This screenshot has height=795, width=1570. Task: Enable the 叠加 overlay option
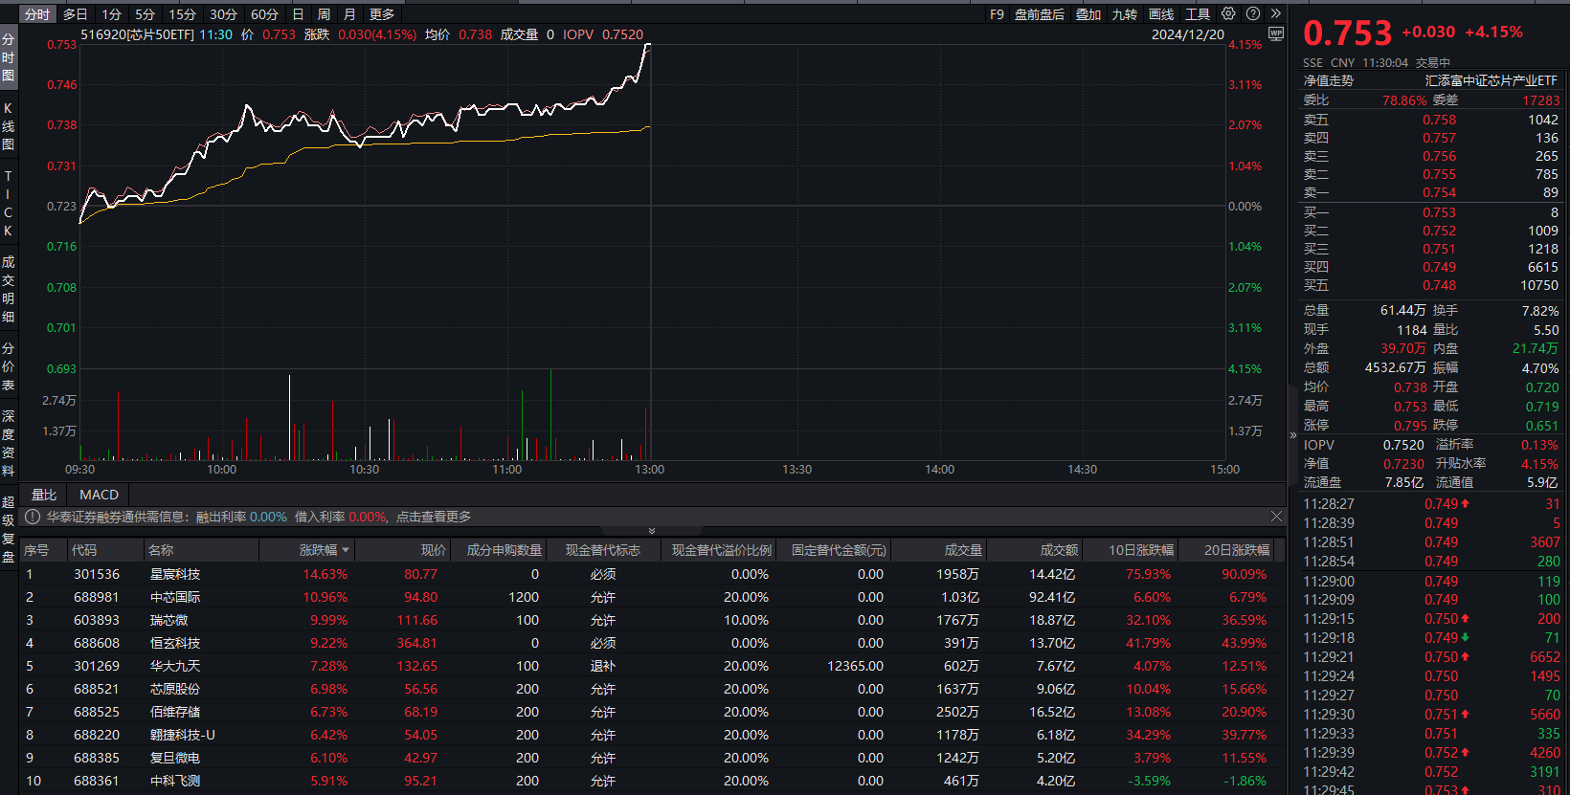pyautogui.click(x=1088, y=14)
